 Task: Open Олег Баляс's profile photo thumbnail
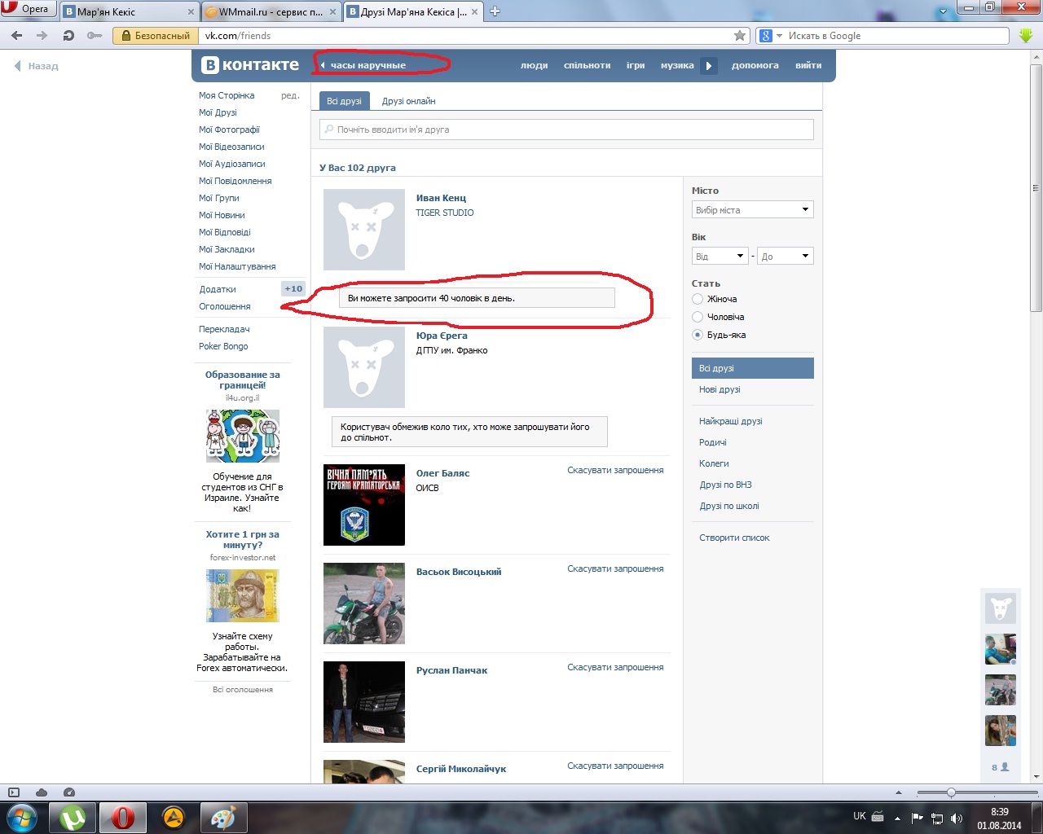click(364, 505)
